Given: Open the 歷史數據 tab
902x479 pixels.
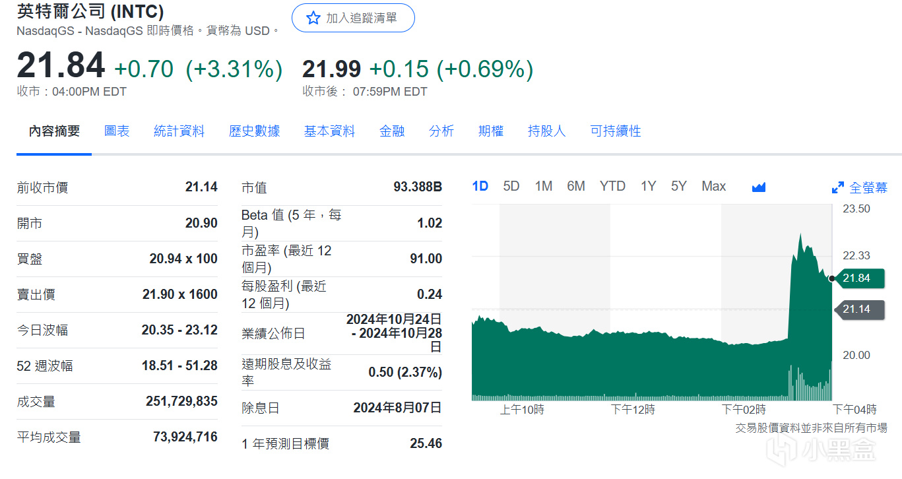Looking at the screenshot, I should (x=254, y=131).
